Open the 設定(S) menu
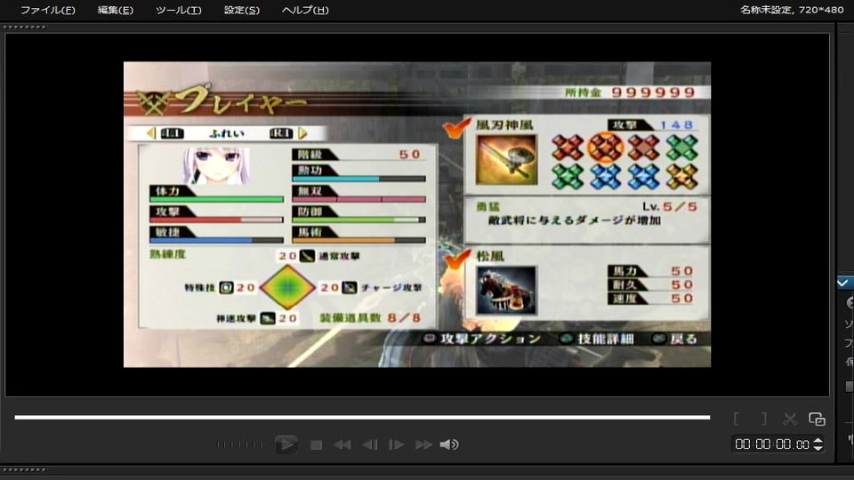The height and width of the screenshot is (480, 854). click(242, 10)
